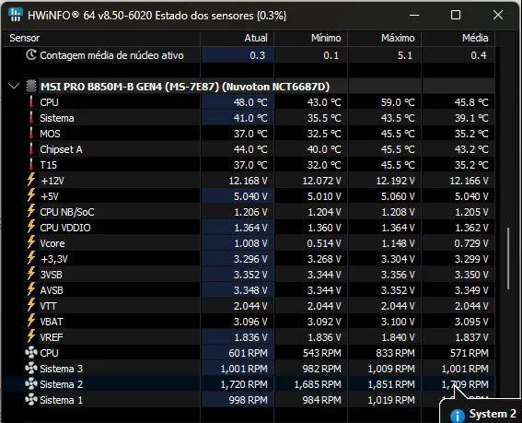Viewport: 522px width, 423px height.
Task: Select the Sistema 3 fan row label
Action: tap(62, 369)
